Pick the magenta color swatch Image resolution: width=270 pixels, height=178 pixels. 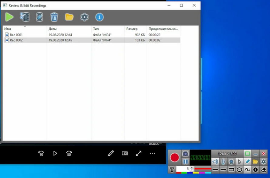[202, 173]
